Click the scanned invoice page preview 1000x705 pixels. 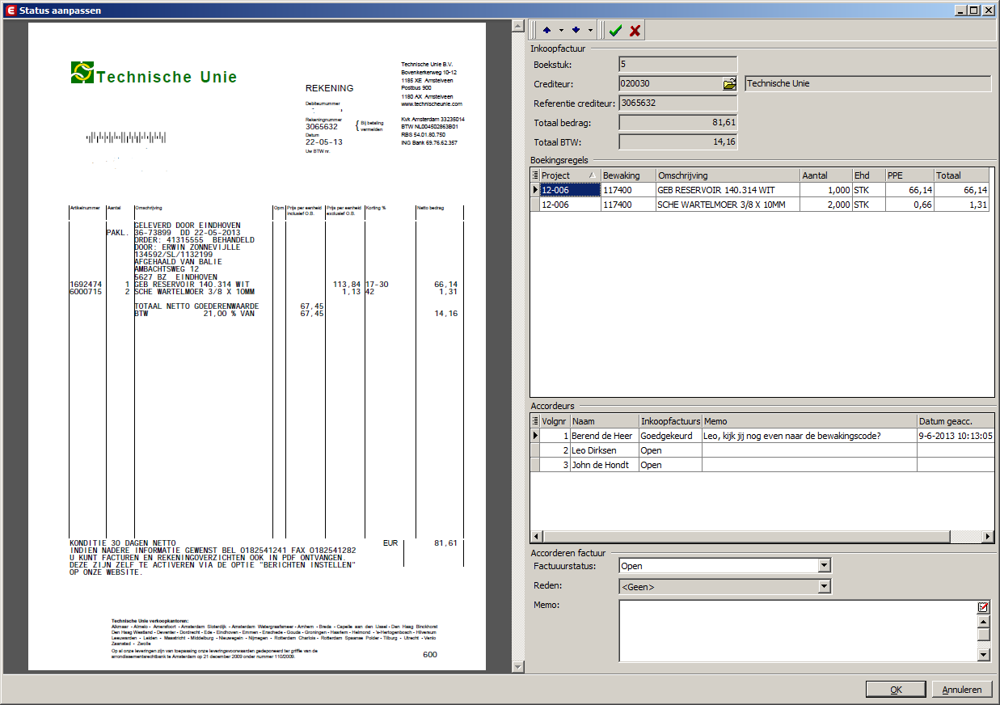257,346
